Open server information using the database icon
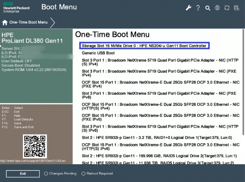The width and height of the screenshot is (245, 182). (236, 8)
